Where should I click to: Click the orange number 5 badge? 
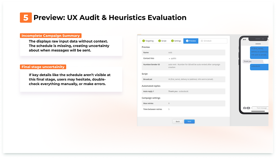click(x=26, y=17)
